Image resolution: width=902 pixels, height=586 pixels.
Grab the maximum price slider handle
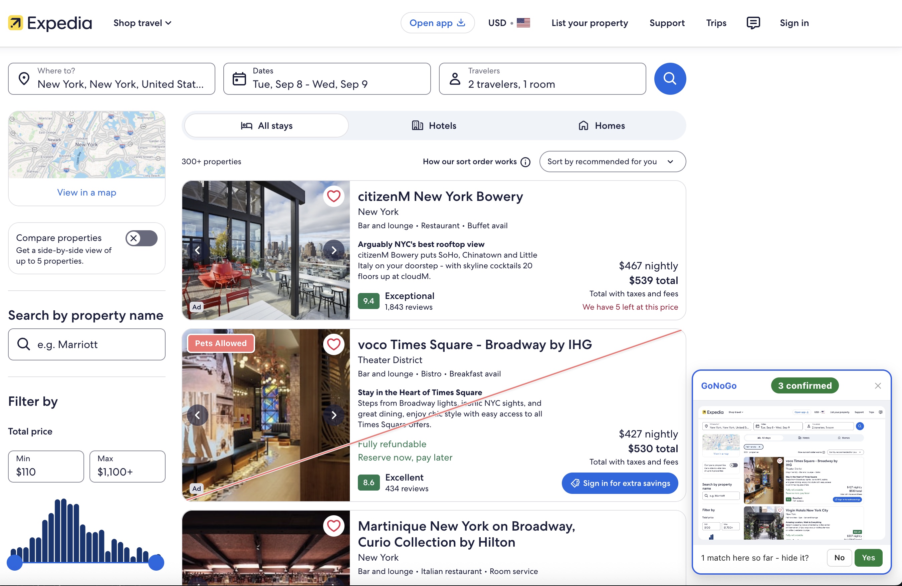point(156,563)
